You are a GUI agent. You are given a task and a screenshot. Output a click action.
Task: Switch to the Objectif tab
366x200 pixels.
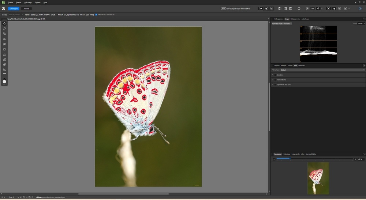click(x=277, y=65)
